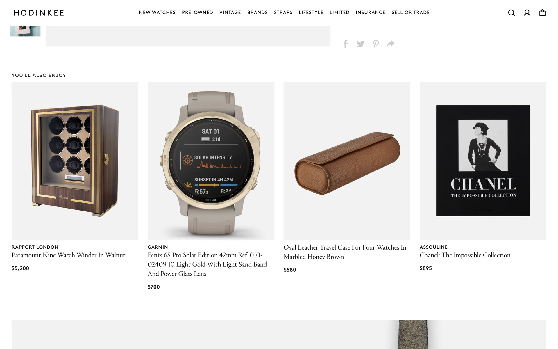
Task: Select the Chanel book cover image
Action: click(483, 161)
